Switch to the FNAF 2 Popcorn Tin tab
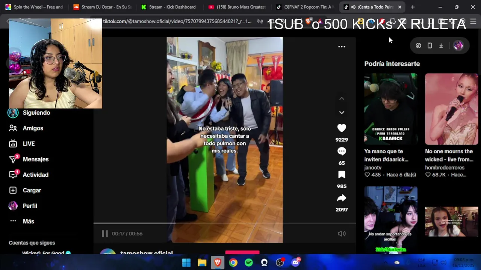Viewport: 481px width, 270px height. click(305, 7)
